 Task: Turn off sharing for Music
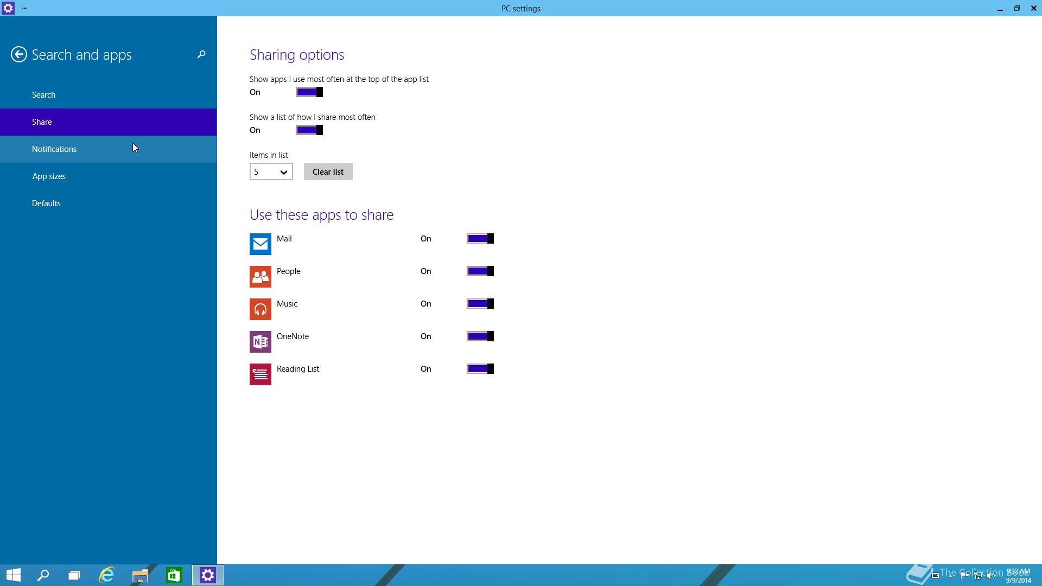coord(480,304)
